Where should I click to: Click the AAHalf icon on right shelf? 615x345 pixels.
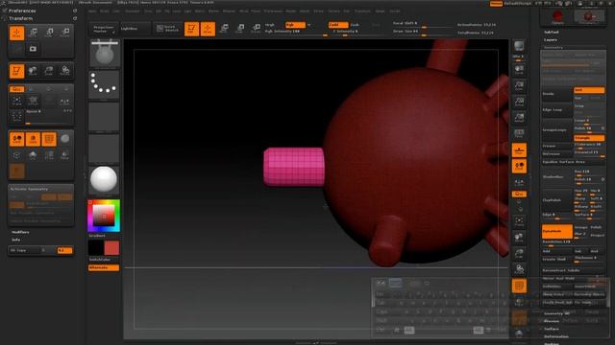coord(519,118)
